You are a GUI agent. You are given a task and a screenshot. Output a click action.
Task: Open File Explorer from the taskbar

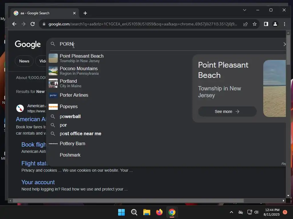point(147,212)
